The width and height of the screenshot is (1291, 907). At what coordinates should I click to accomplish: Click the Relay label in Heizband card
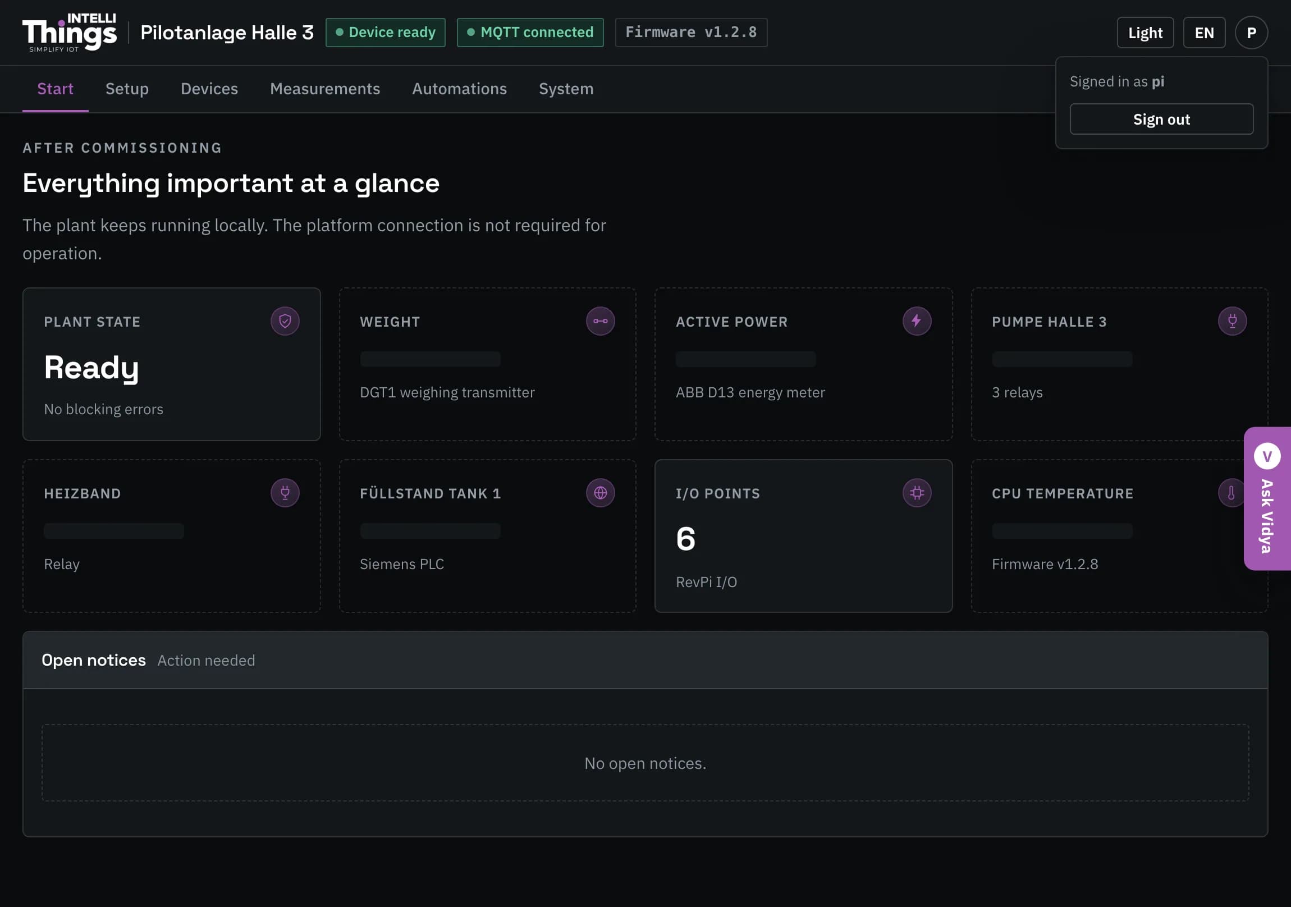click(x=62, y=564)
